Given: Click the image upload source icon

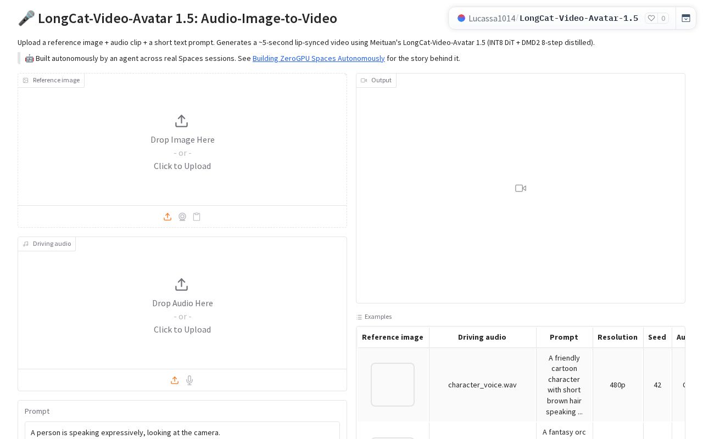Looking at the screenshot, I should pyautogui.click(x=168, y=217).
